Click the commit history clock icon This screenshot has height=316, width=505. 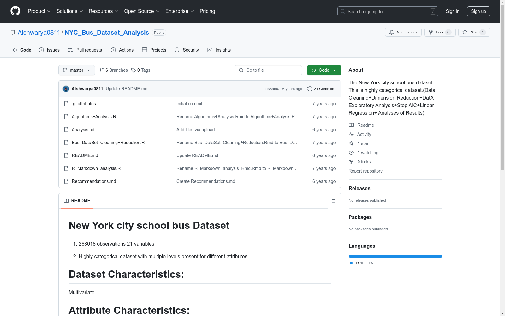point(310,89)
